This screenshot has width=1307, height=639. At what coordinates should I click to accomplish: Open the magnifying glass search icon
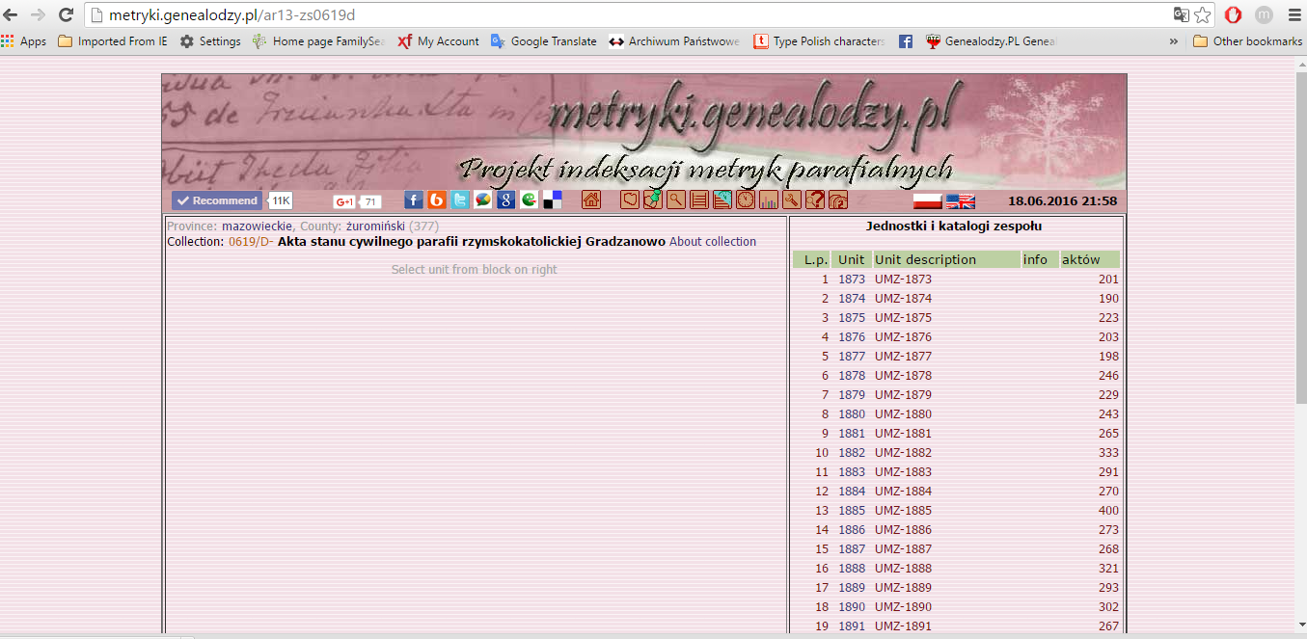coord(676,200)
